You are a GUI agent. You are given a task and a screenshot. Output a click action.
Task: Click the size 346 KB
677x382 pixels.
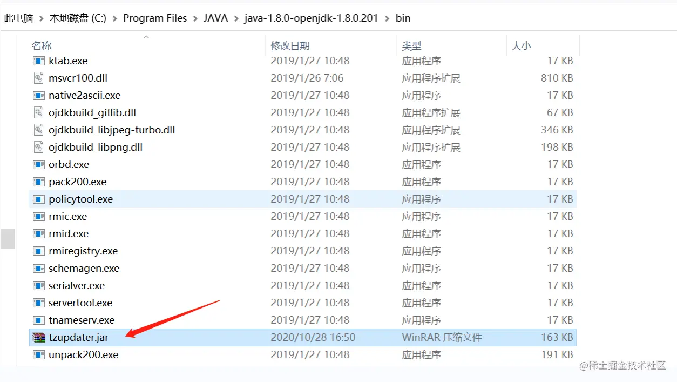557,130
